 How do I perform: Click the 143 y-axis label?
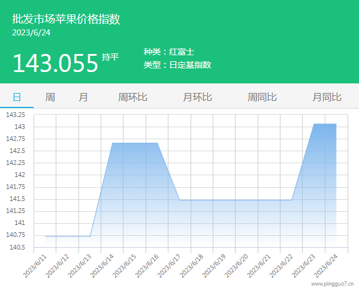tap(20, 127)
